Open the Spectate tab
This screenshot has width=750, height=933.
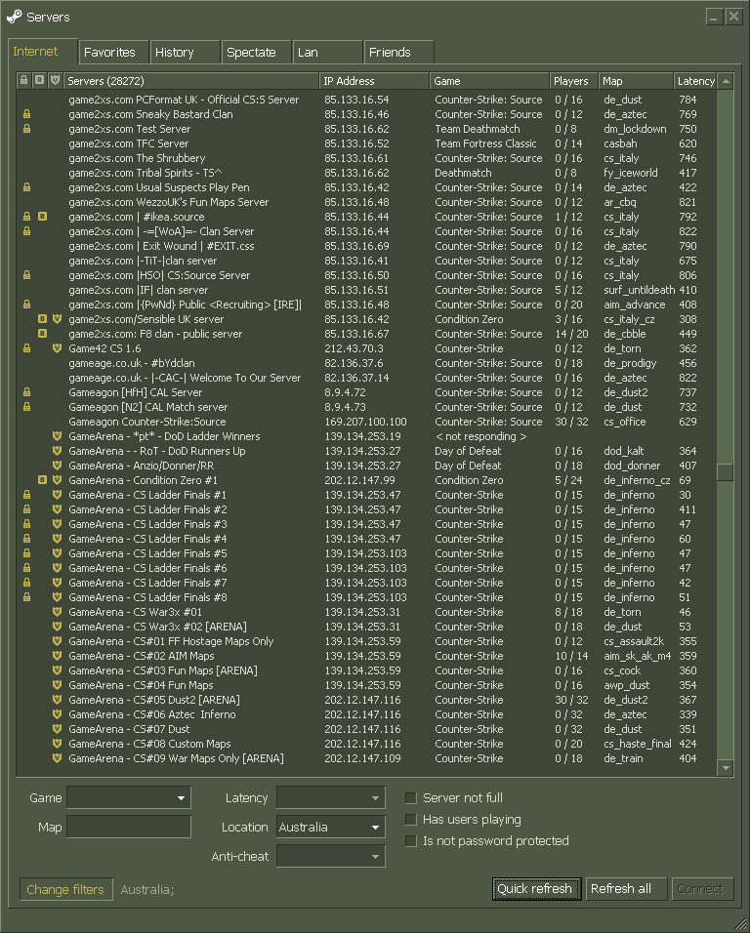[257, 53]
